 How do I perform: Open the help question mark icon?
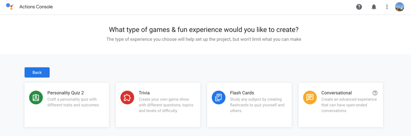(359, 7)
